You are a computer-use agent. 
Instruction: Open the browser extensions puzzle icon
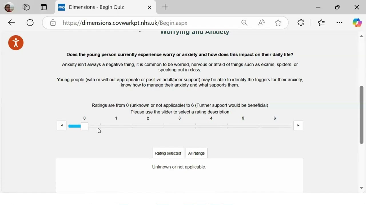point(301,23)
